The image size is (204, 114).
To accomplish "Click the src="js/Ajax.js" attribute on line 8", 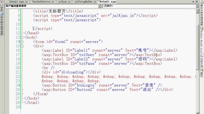I will pos(118,16).
